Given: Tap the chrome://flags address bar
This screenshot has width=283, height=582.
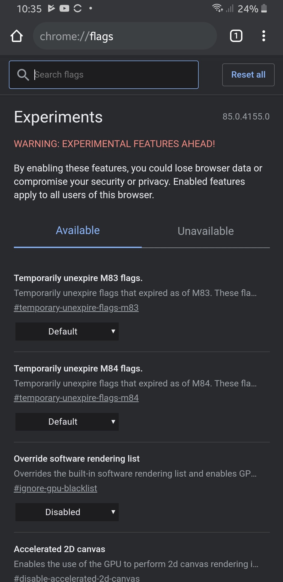Looking at the screenshot, I should pyautogui.click(x=125, y=36).
